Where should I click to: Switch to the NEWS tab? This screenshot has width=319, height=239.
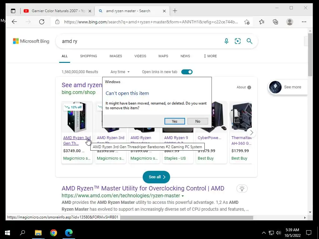185,56
